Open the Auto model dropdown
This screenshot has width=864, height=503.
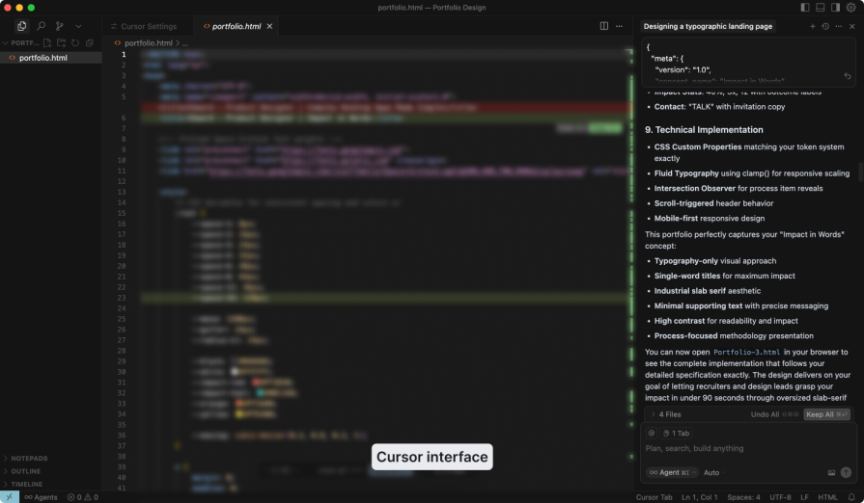[711, 473]
